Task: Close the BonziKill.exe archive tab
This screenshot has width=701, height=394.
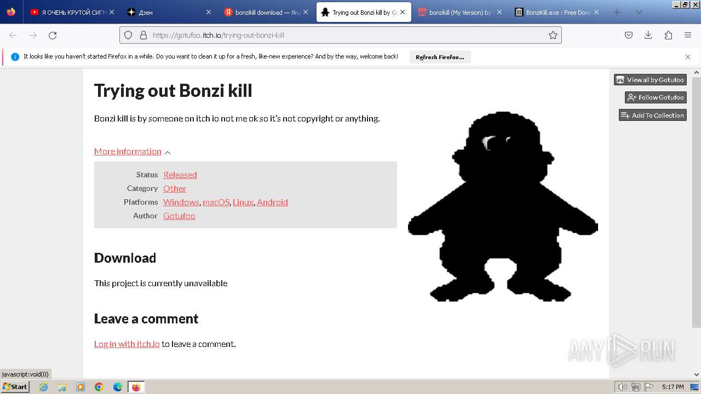Action: (596, 12)
